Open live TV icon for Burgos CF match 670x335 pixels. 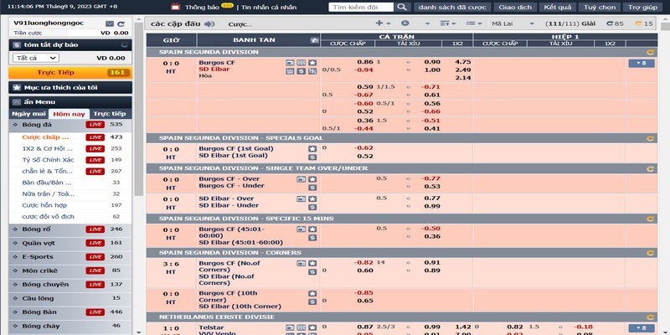point(290,63)
